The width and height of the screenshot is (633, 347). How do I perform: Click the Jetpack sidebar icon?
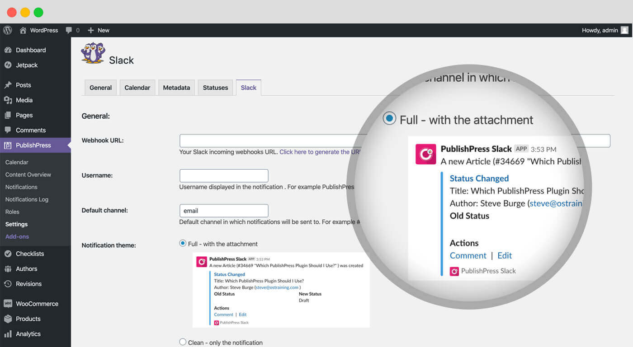(8, 65)
